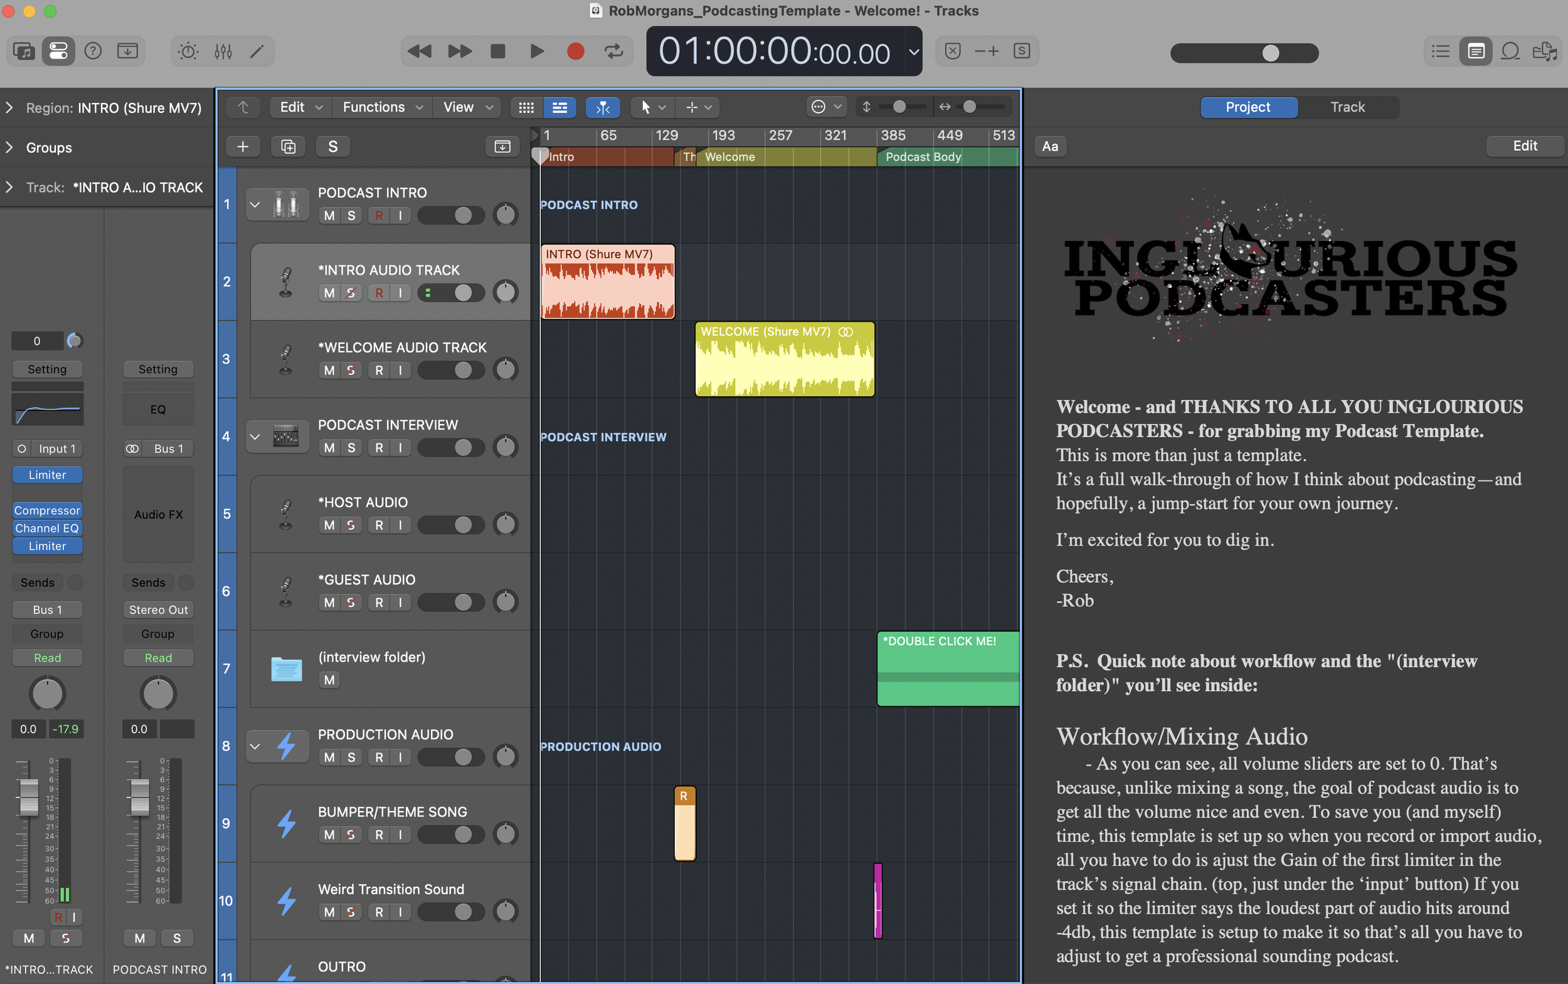Open the time display mode dropdown arrow

[x=914, y=51]
